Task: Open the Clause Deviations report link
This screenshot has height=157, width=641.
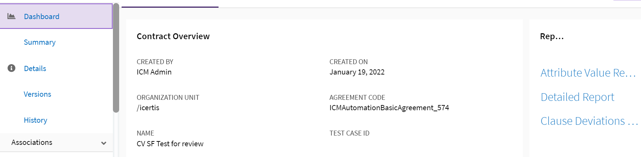Action: [589, 121]
